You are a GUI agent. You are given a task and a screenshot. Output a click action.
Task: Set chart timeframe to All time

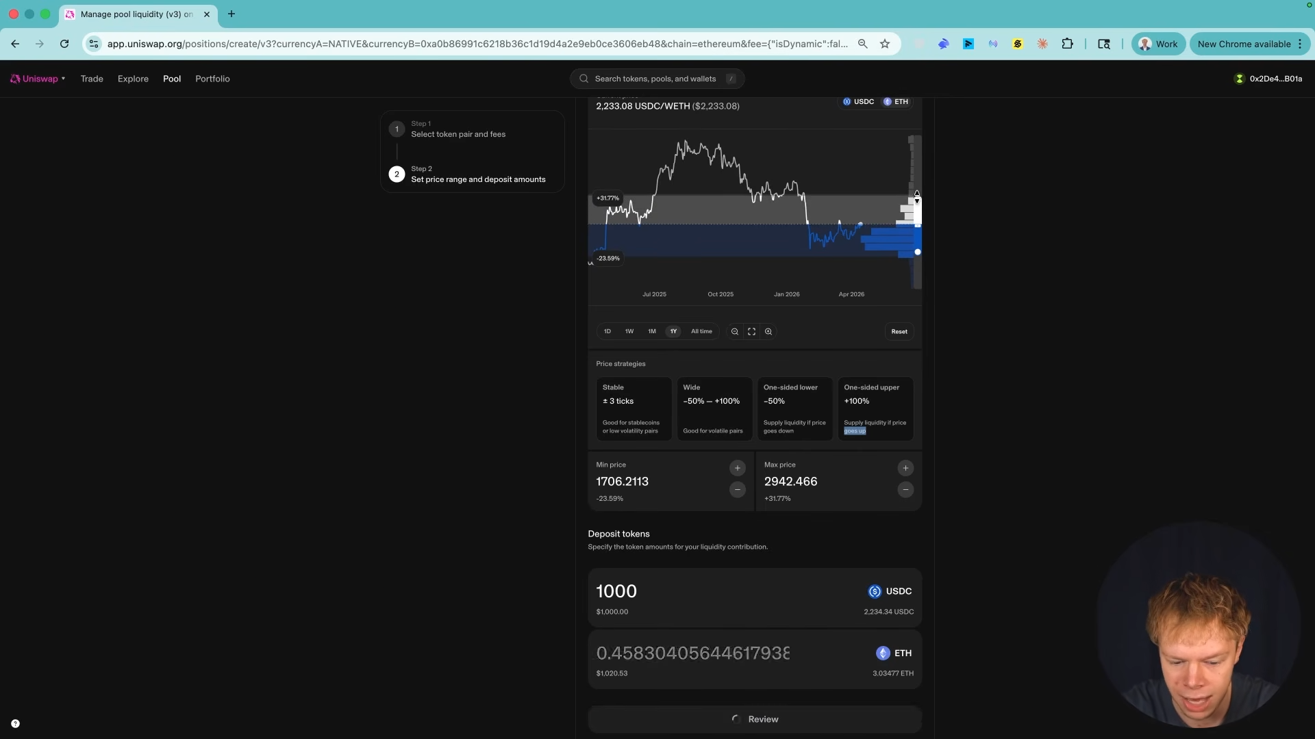pos(701,331)
